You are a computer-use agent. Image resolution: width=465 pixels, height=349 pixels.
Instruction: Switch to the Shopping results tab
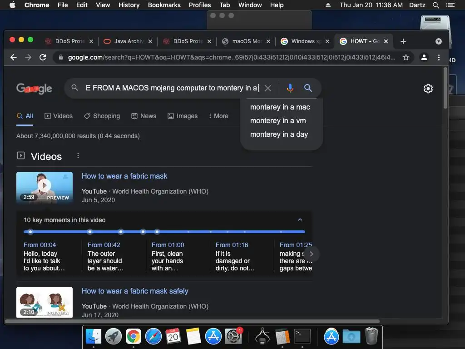pos(102,116)
